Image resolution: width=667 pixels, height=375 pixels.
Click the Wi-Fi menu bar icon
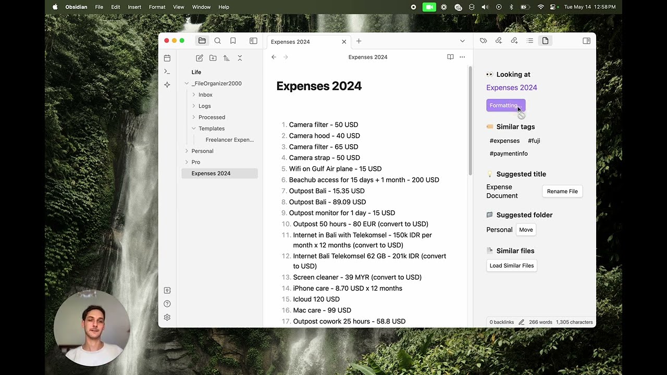[540, 7]
